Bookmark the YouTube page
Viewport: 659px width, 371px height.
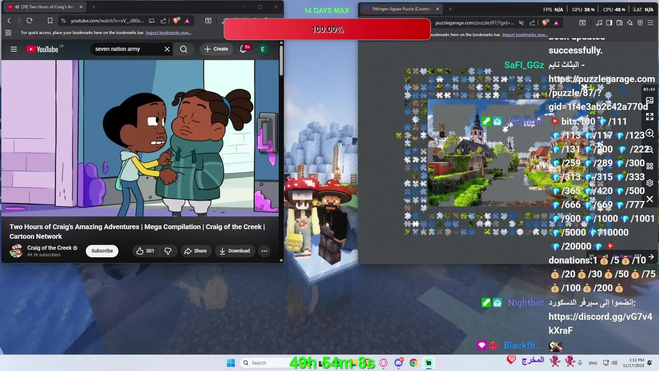pyautogui.click(x=50, y=21)
